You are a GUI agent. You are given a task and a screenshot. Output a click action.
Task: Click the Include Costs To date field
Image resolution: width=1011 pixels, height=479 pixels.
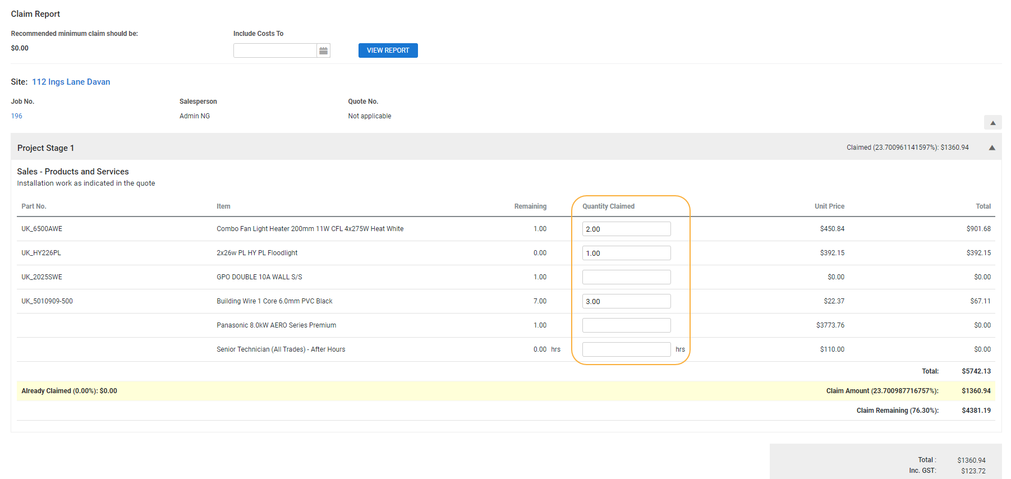click(275, 51)
